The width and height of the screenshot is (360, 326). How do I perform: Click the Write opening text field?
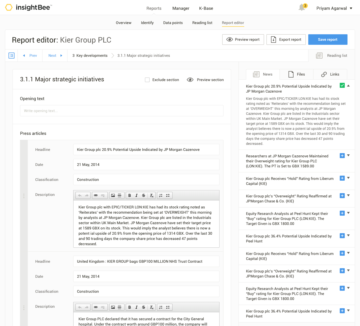122,111
